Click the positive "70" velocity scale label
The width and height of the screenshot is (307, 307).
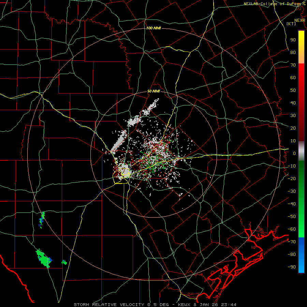click(x=293, y=65)
